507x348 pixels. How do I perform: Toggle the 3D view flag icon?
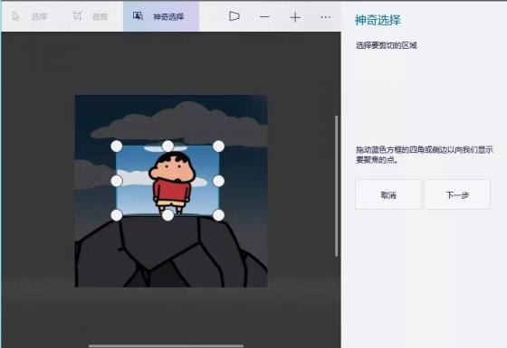[x=234, y=16]
